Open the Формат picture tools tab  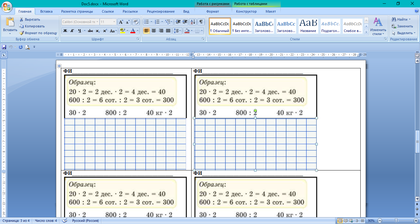click(x=213, y=11)
